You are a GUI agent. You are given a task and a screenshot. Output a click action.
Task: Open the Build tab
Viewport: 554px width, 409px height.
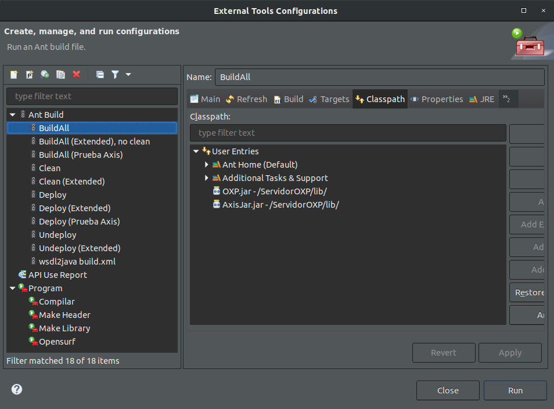click(x=289, y=99)
